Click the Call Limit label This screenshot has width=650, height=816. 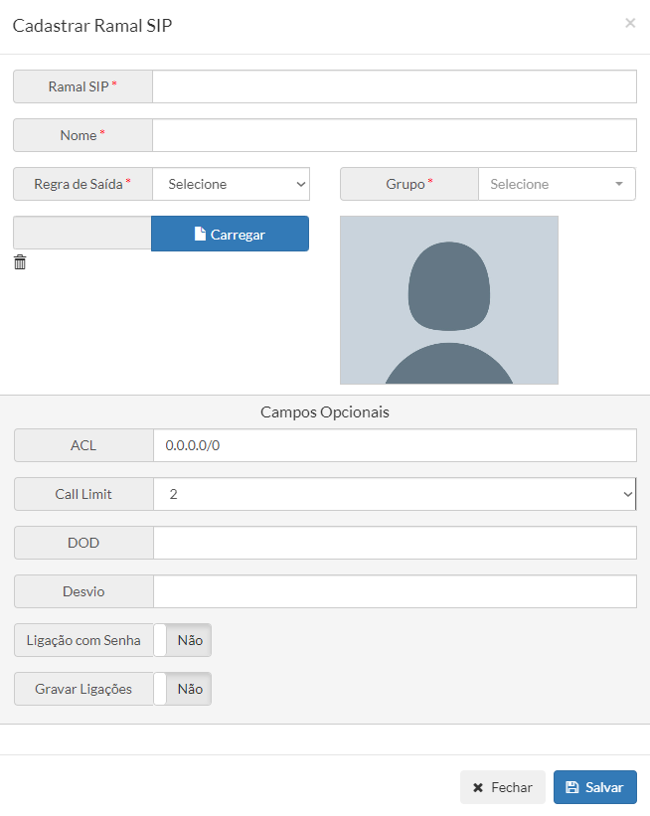[x=83, y=494]
